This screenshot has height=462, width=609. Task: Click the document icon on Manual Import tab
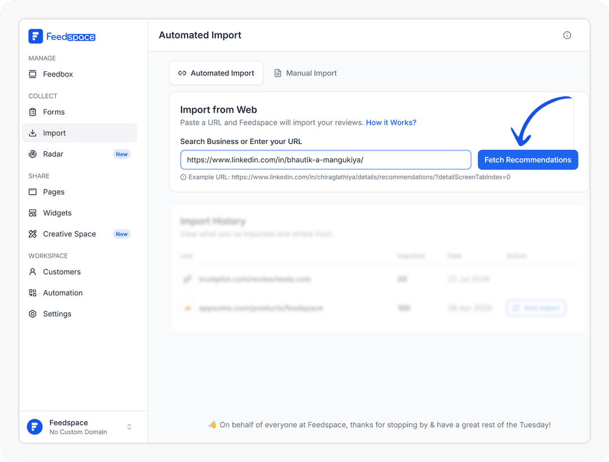coord(277,73)
